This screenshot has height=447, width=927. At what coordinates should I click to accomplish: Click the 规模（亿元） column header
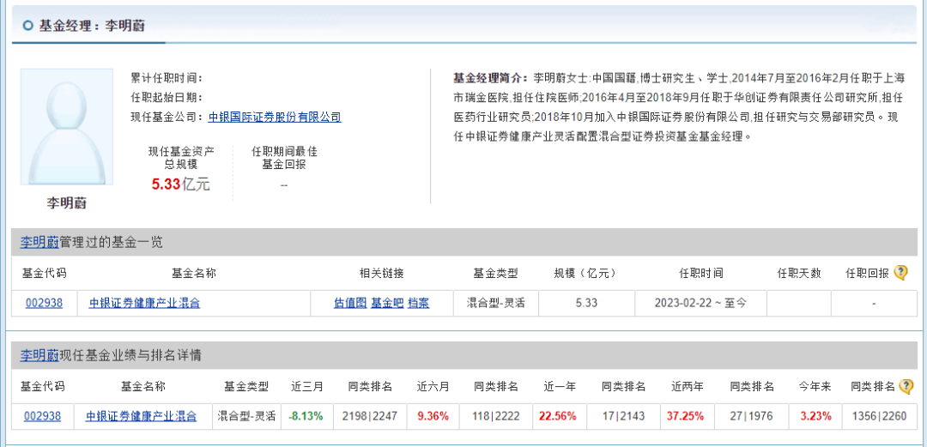[x=586, y=273]
